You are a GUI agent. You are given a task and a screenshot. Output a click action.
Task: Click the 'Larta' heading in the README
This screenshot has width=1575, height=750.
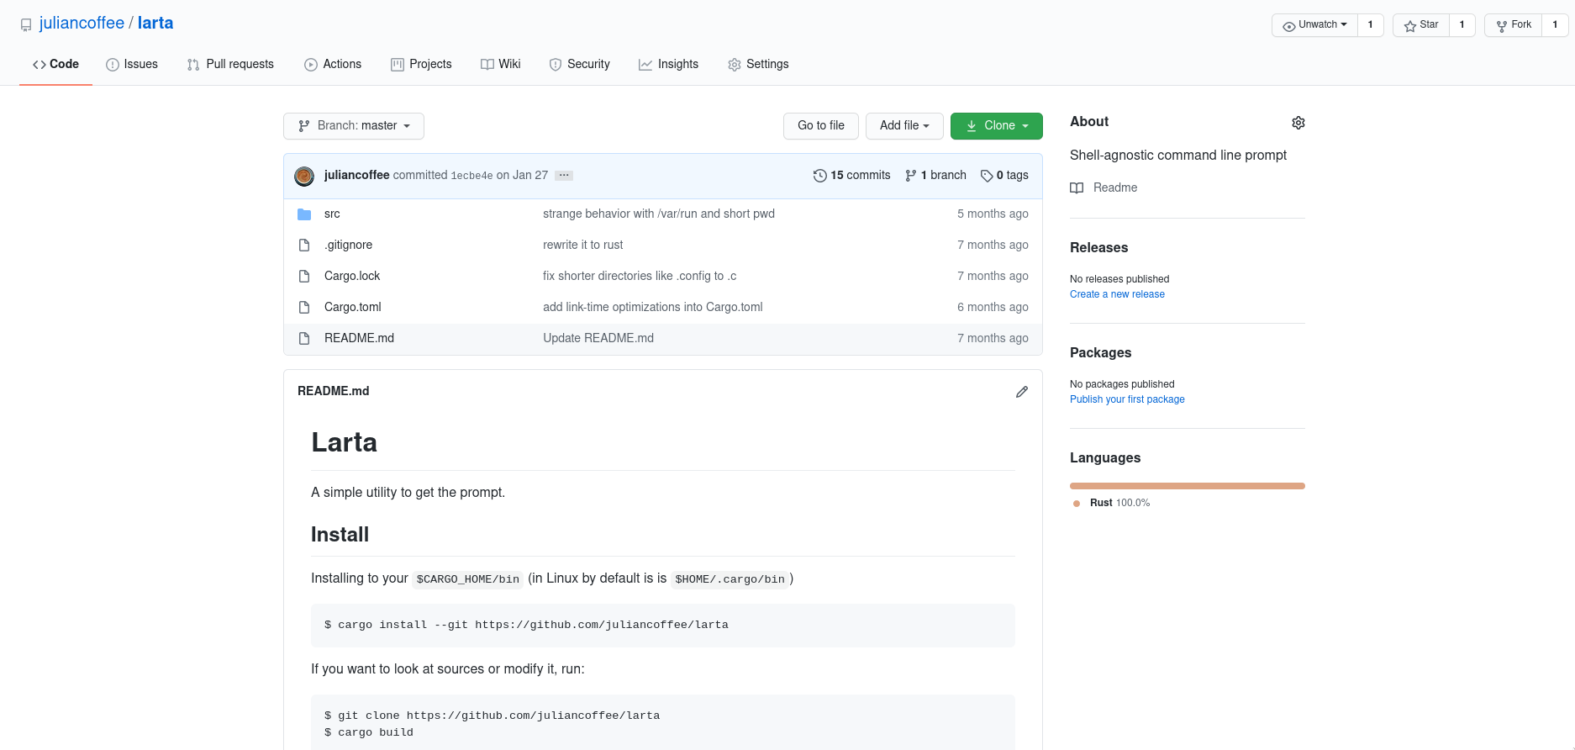(344, 442)
